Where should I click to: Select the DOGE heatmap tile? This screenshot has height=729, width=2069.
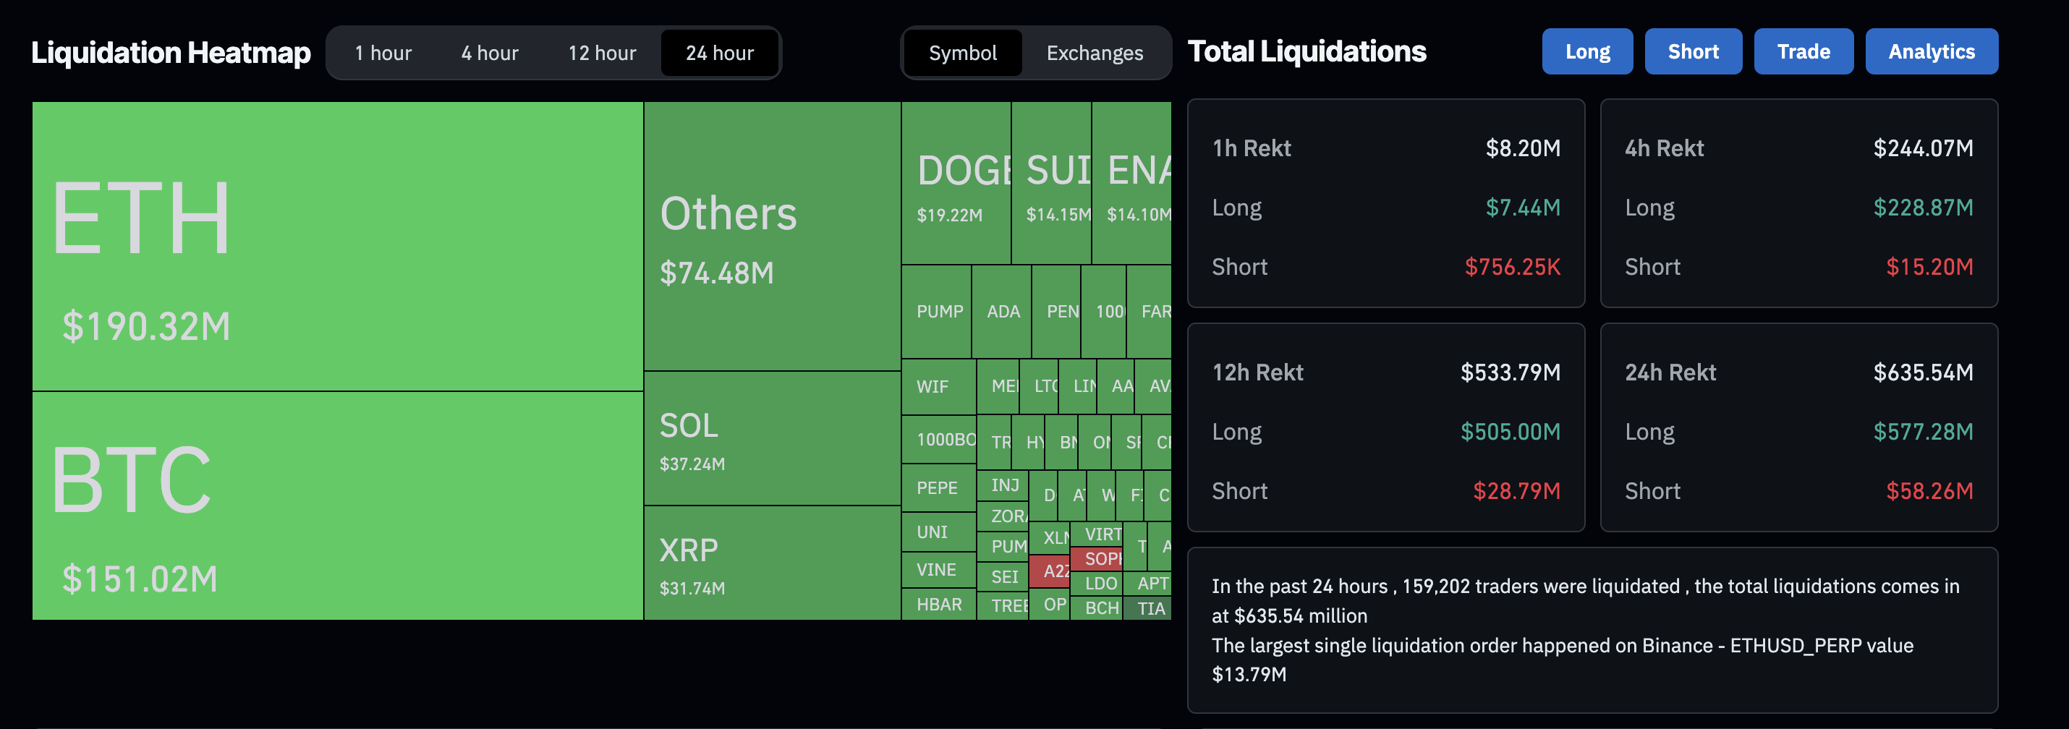(x=955, y=183)
